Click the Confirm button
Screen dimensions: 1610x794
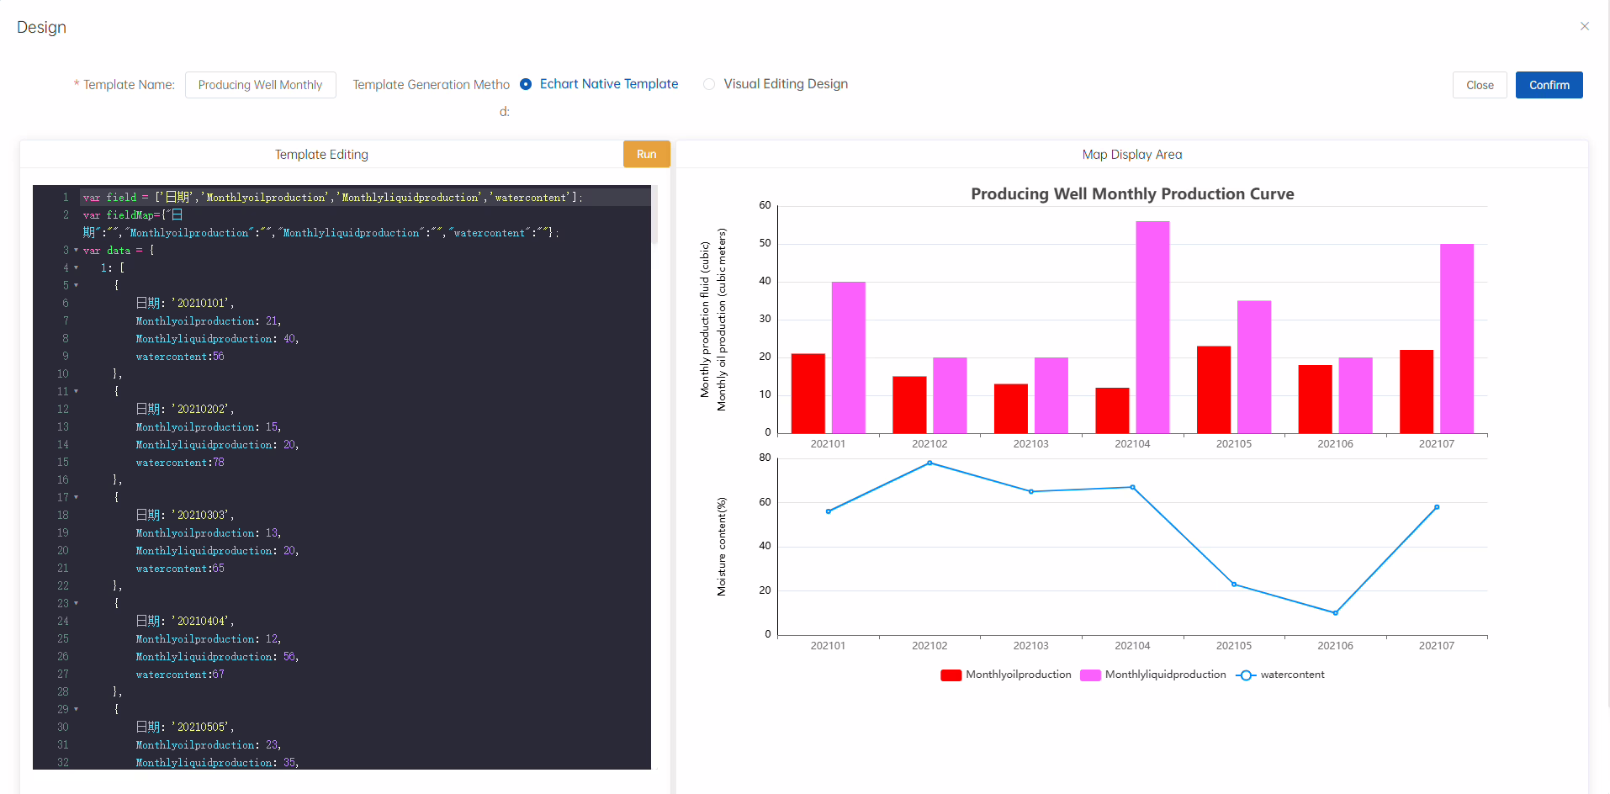click(1549, 85)
